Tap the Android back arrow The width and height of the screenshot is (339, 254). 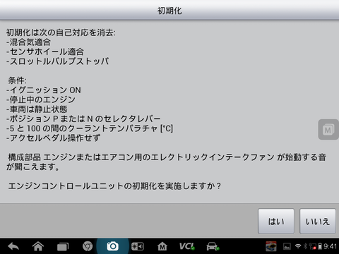tap(13, 246)
